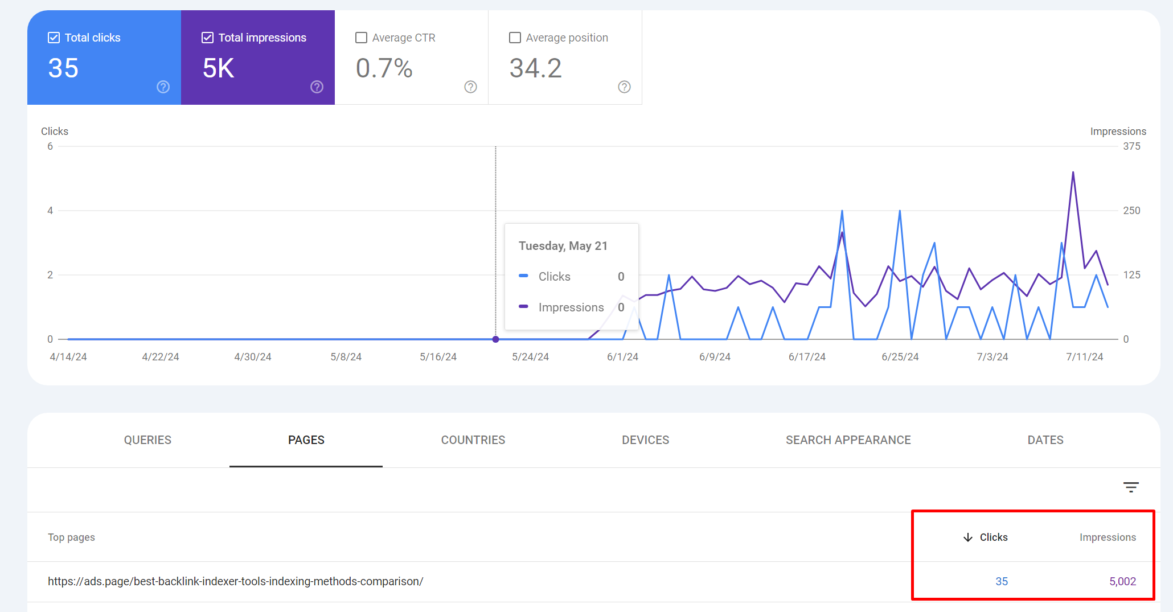Image resolution: width=1173 pixels, height=612 pixels.
Task: Sort table by Clicks column header
Action: (994, 537)
